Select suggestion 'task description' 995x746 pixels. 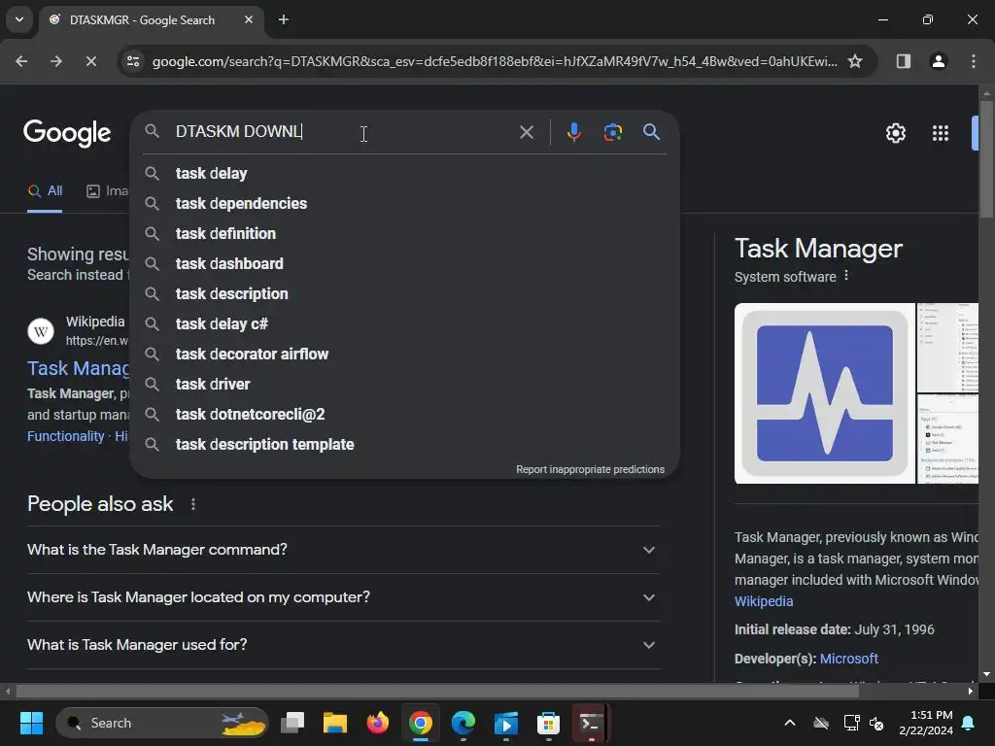pyautogui.click(x=405, y=293)
